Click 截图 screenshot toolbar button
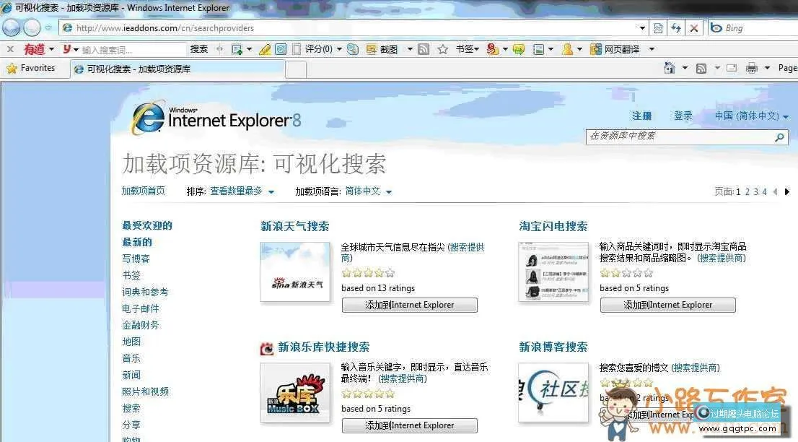This screenshot has width=798, height=442. [x=382, y=49]
